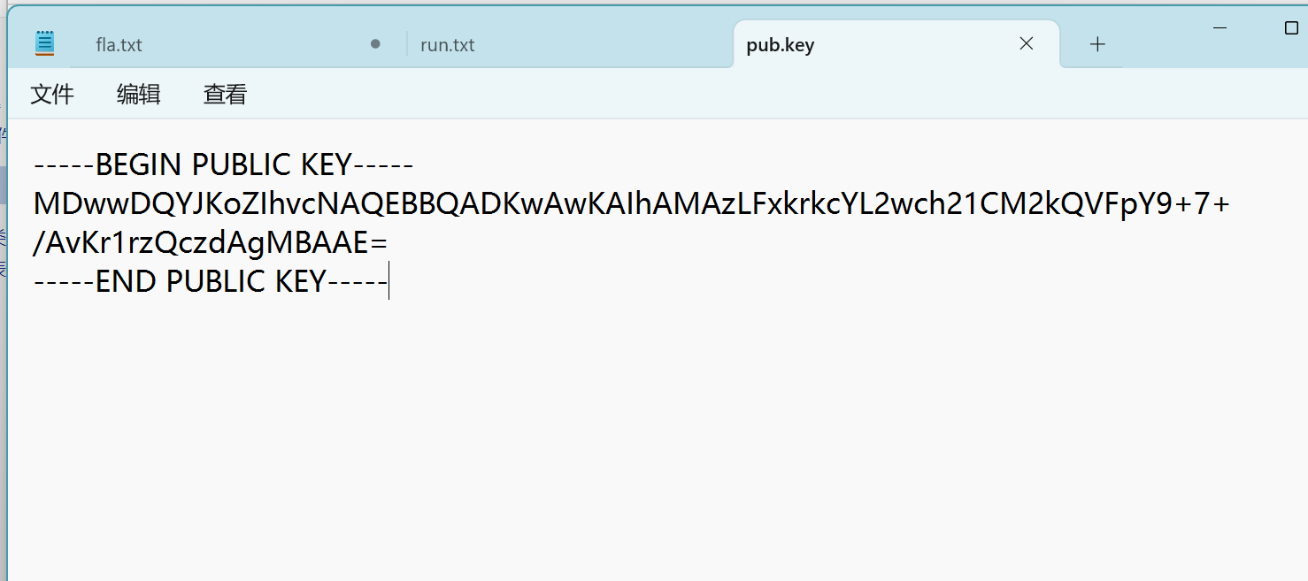Maximize the Notepad window
1308x581 pixels.
(x=1291, y=28)
